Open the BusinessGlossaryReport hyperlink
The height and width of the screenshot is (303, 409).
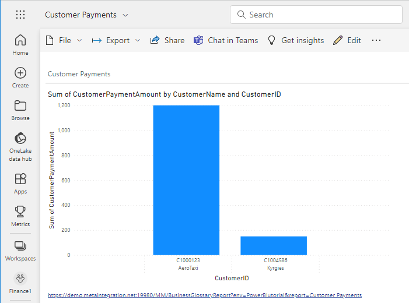[x=204, y=295]
